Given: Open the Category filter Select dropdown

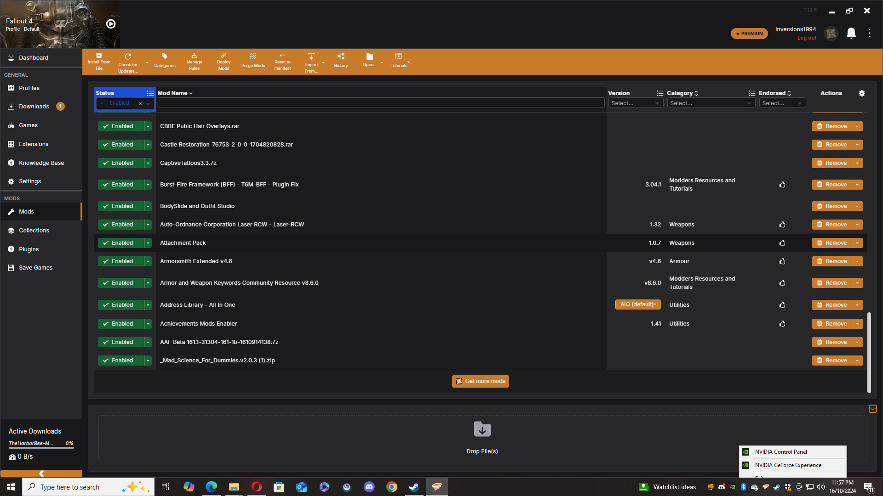Looking at the screenshot, I should tap(710, 103).
